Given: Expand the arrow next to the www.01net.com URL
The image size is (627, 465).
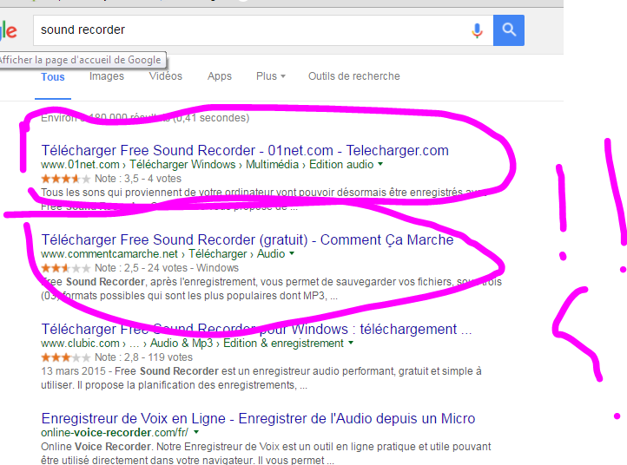Looking at the screenshot, I should pos(380,164).
